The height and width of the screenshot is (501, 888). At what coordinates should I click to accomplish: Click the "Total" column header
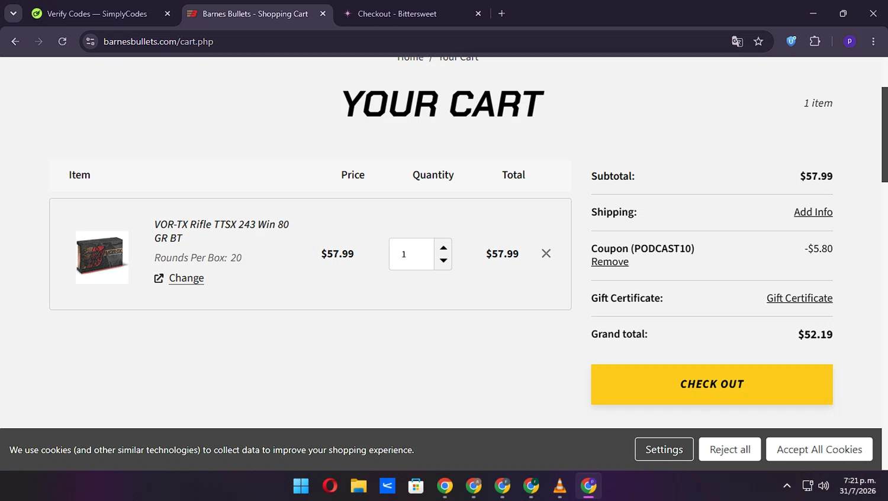click(513, 175)
